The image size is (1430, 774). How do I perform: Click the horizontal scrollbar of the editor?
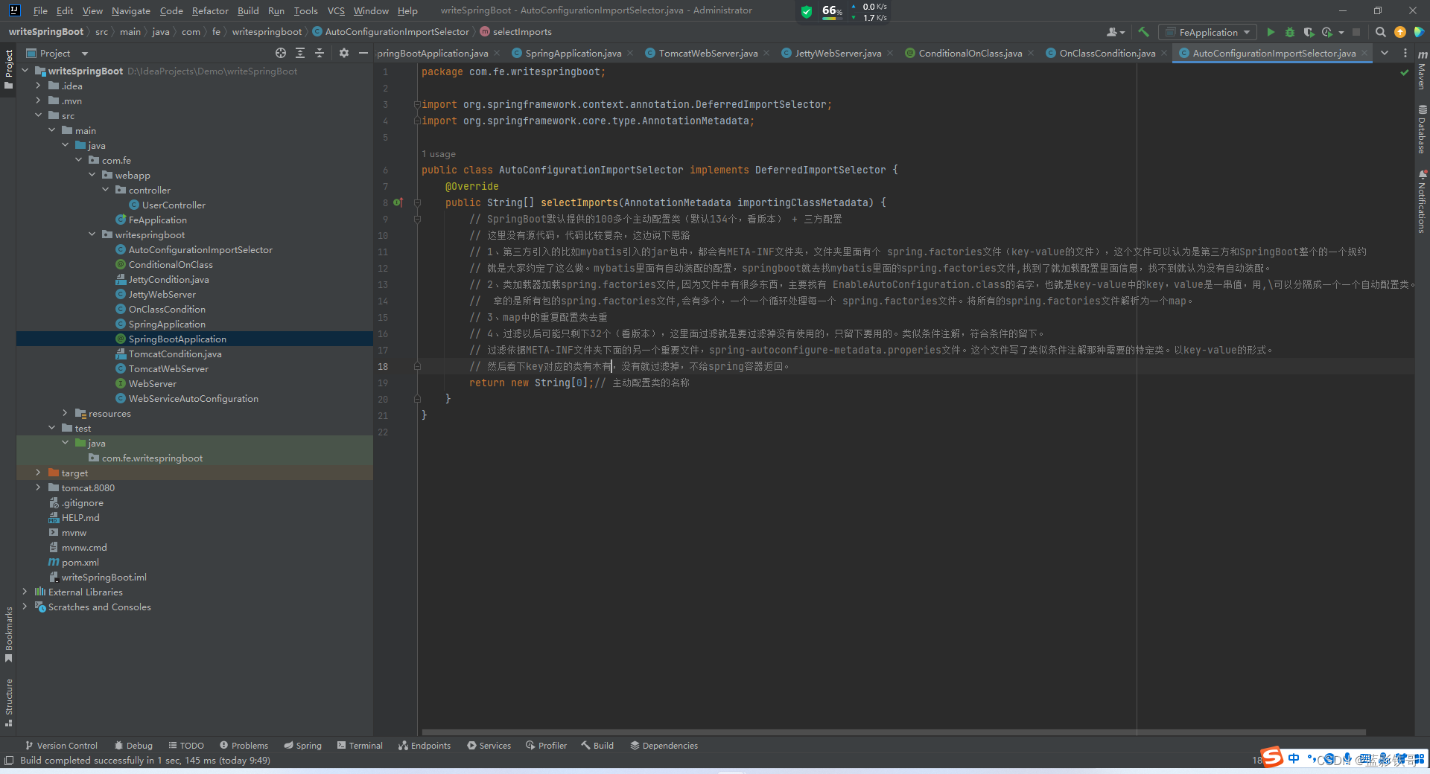pyautogui.click(x=894, y=732)
